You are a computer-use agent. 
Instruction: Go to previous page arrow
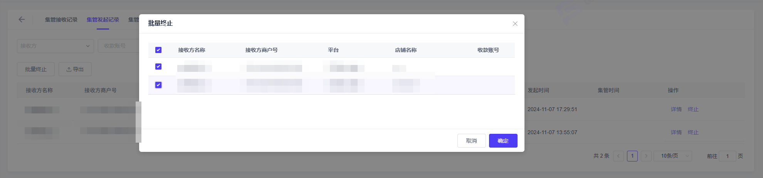tap(618, 156)
